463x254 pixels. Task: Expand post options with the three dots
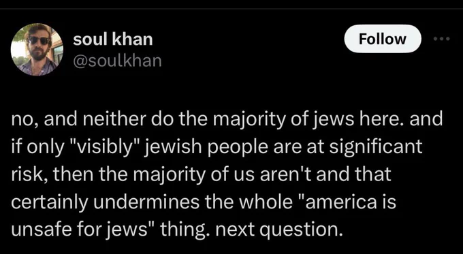tap(442, 39)
